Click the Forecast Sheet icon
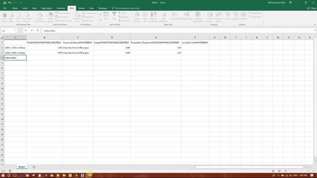Viewport: 317px width, 178px height. pos(218,17)
